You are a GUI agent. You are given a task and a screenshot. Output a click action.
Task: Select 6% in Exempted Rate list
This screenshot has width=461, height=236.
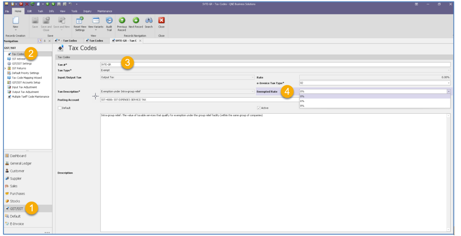point(374,101)
